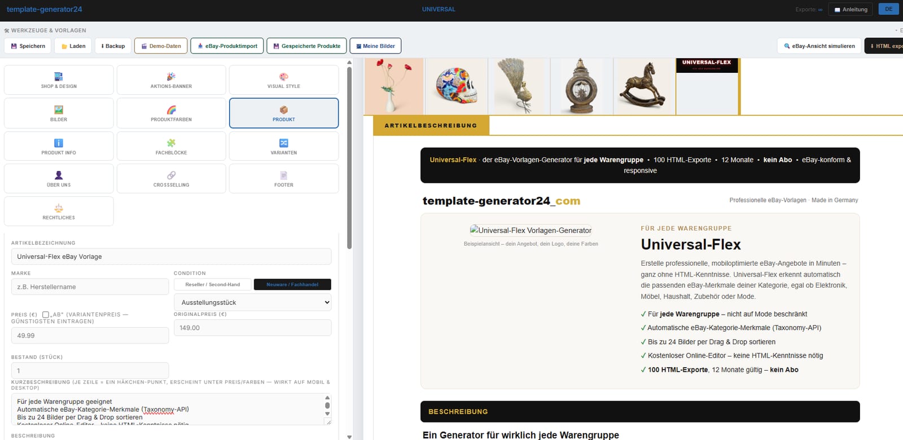
Task: Click the template-generator24_com preview logo
Action: (x=501, y=201)
